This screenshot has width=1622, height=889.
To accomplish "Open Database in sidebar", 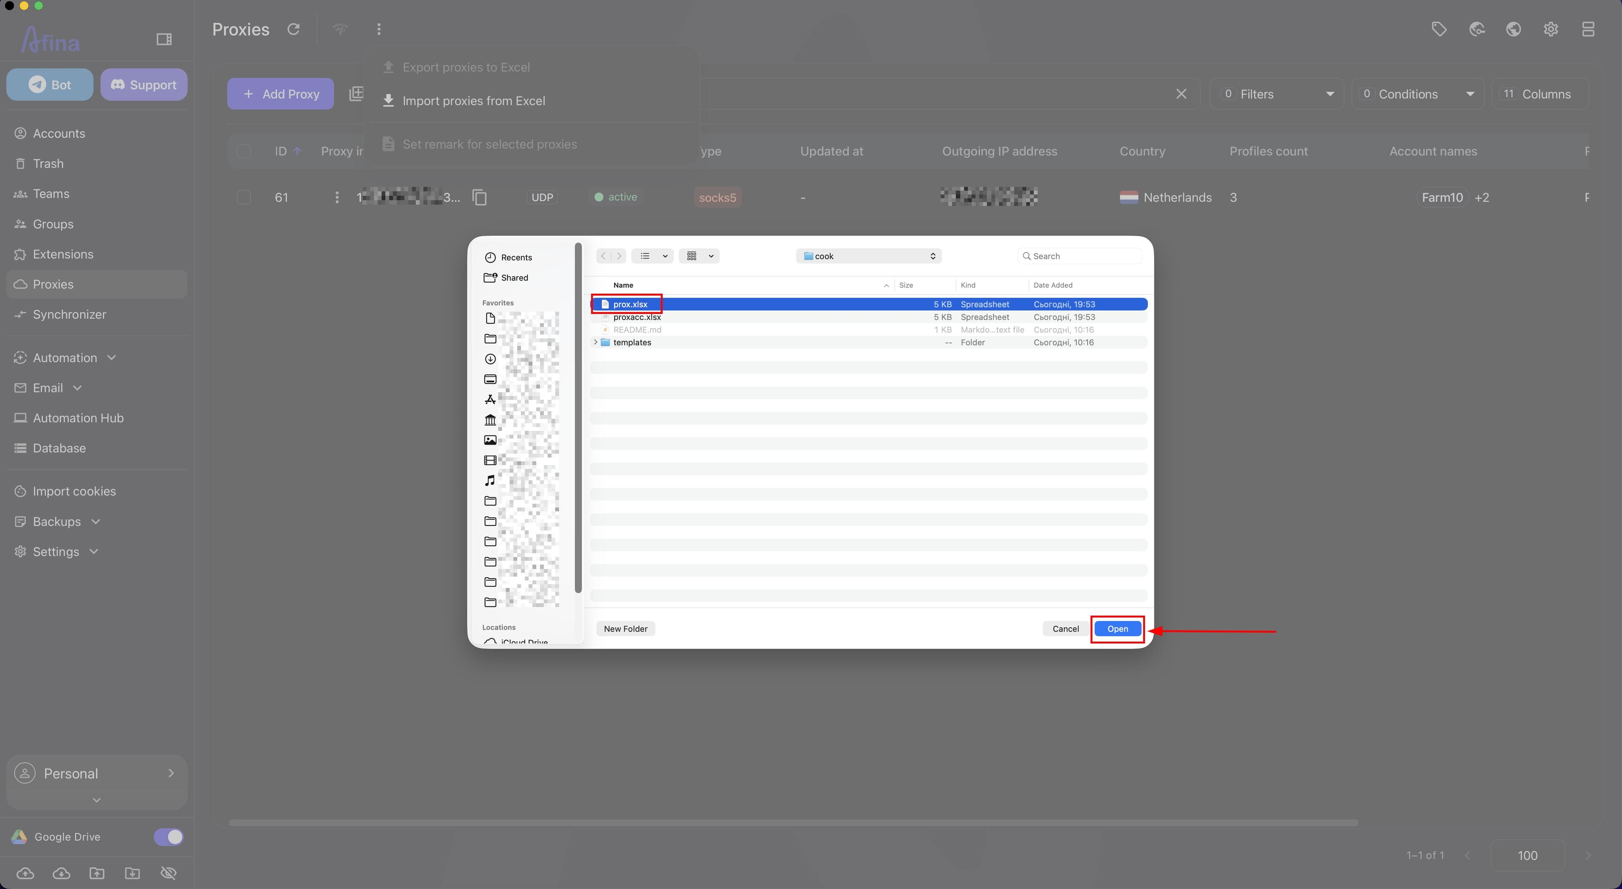I will coord(97,448).
